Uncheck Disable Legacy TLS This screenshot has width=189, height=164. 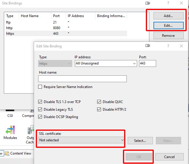pos(40,110)
